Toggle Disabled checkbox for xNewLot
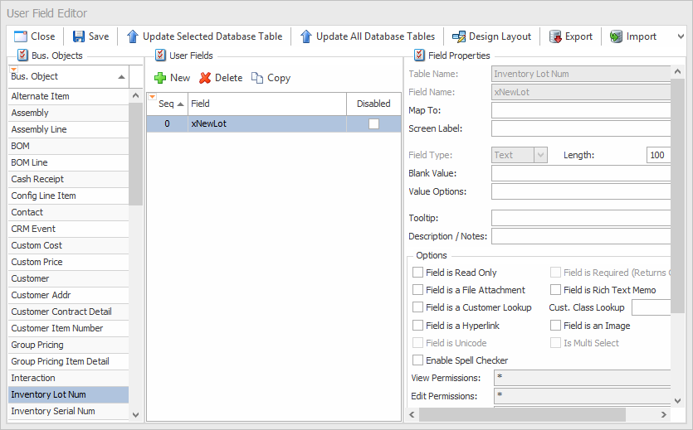Viewport: 693px width, 430px height. (373, 123)
